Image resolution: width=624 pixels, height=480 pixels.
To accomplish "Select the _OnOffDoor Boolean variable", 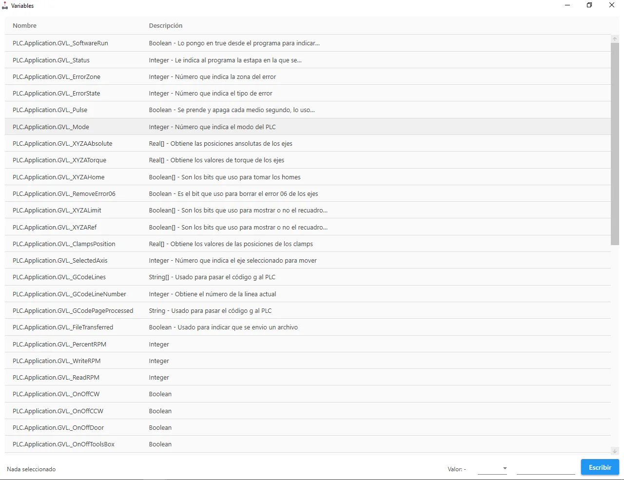I will coord(308,427).
